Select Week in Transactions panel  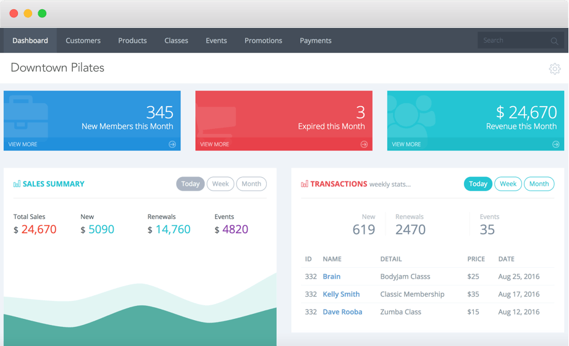coord(508,184)
